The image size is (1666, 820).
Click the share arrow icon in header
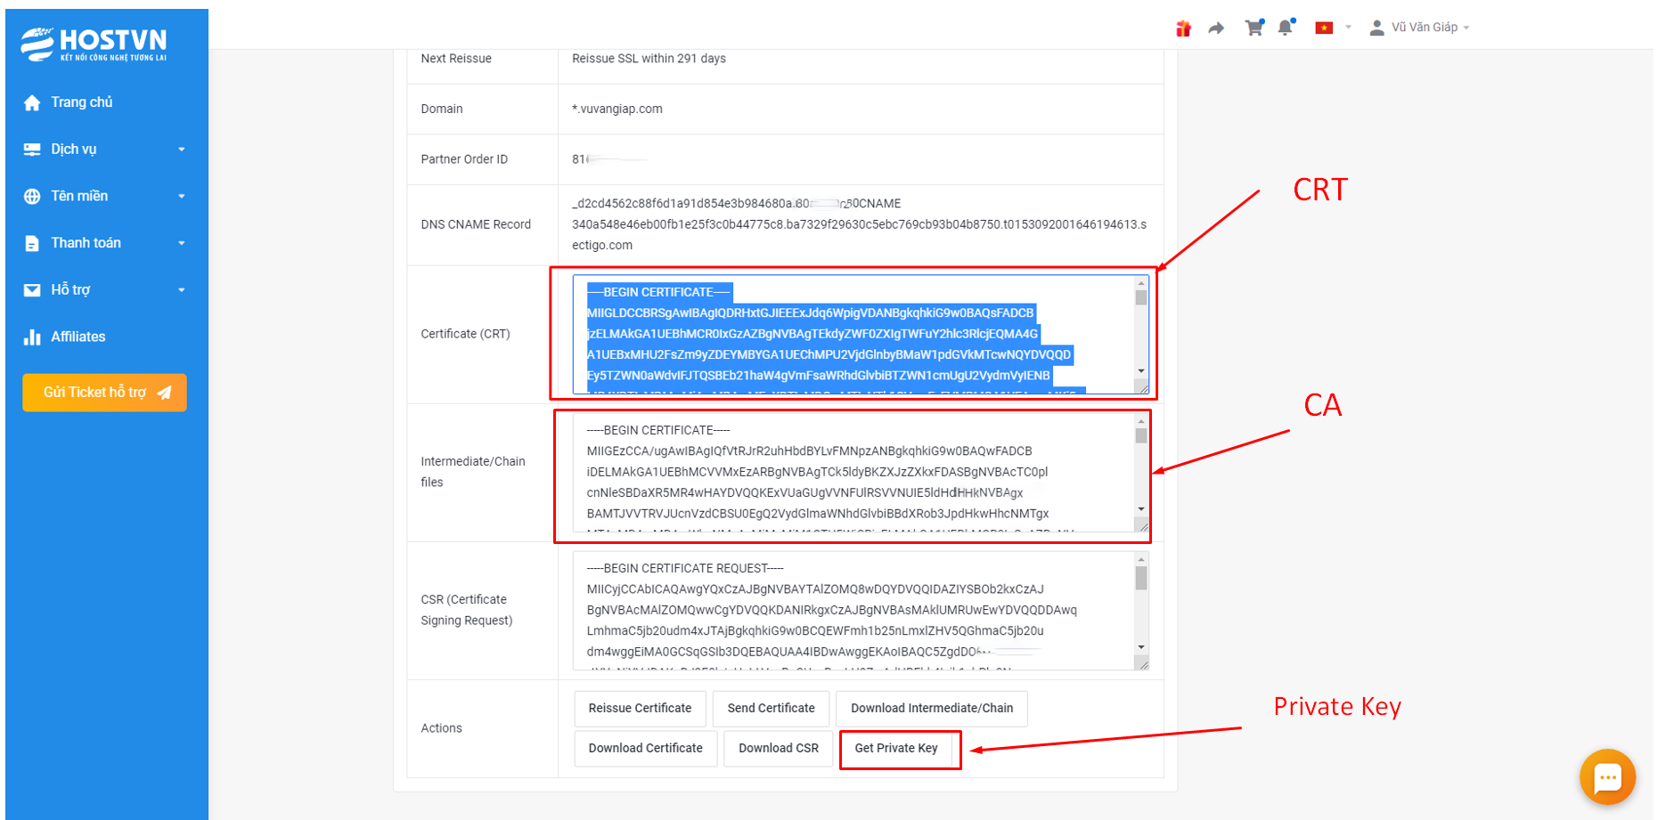(1216, 28)
